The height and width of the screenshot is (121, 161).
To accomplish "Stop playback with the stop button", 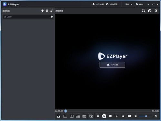I will point(110,116).
